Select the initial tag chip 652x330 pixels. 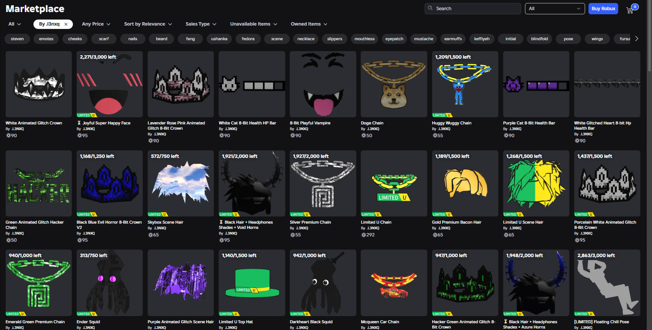tap(511, 39)
